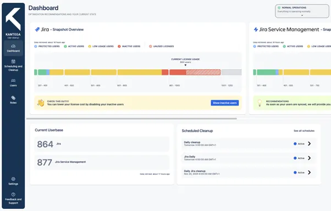This screenshot has width=331, height=211.
Task: Toggle Low Usage Users legend in Service Management card
Action: (319, 46)
